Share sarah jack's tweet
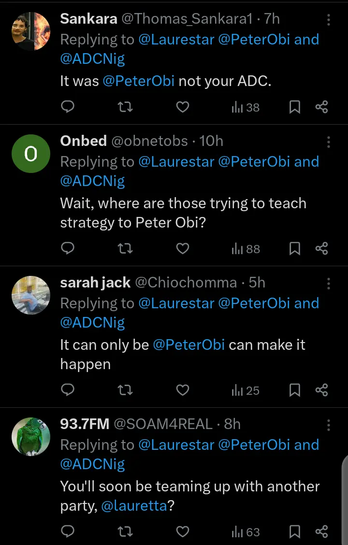Screen dimensions: 348x545 point(321,390)
